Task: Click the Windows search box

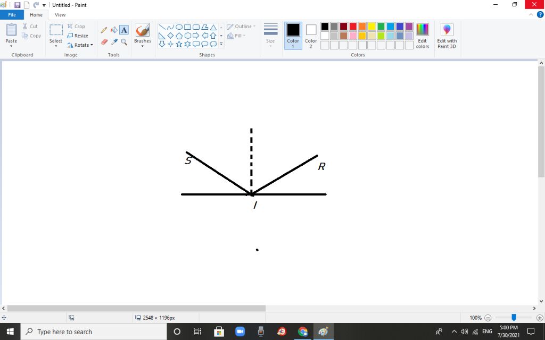Action: coord(94,331)
